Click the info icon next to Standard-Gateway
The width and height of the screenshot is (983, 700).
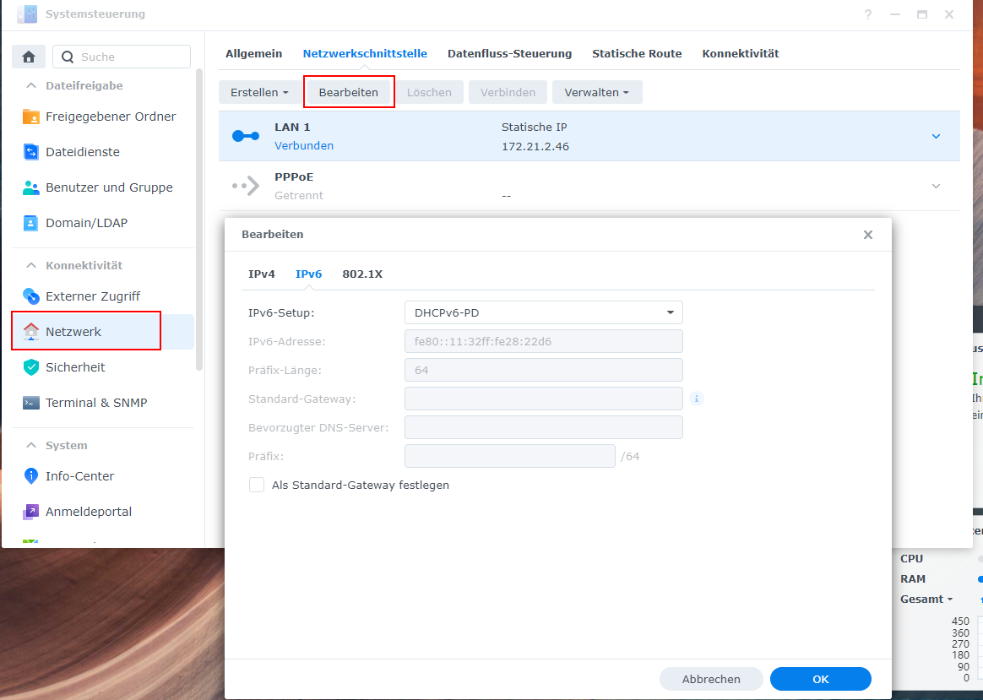tap(696, 398)
